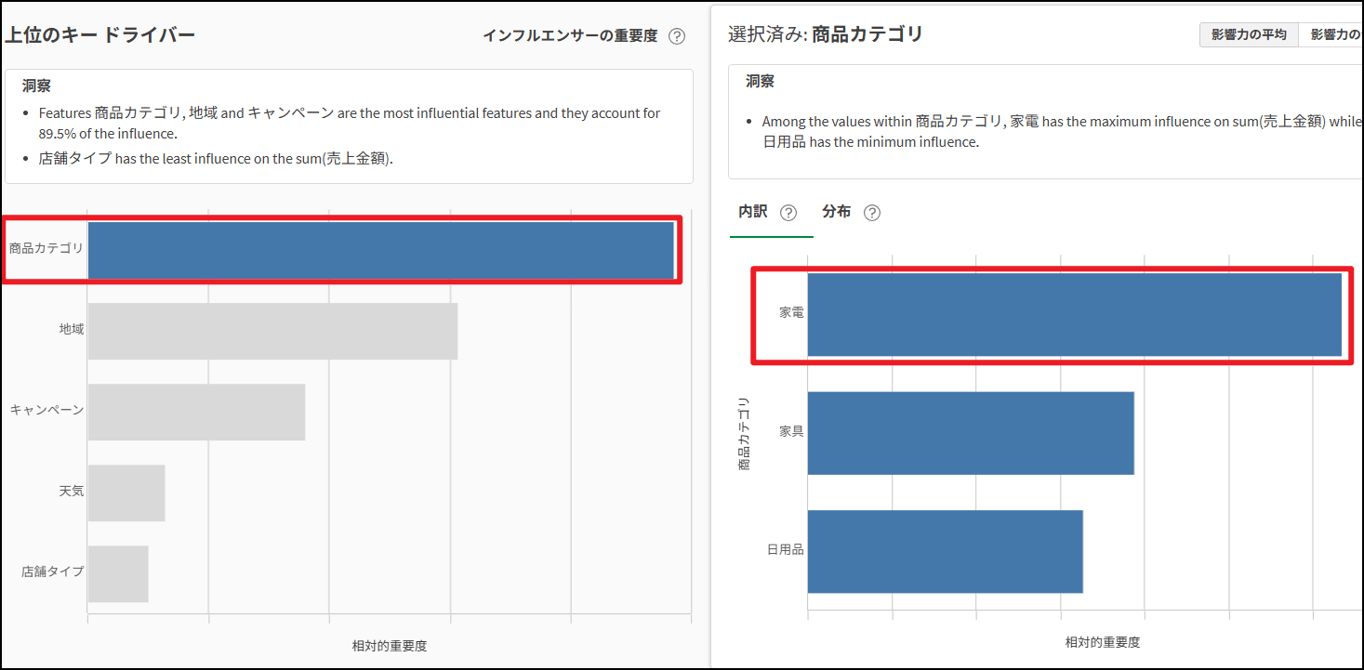Click 相対的重要度 axis title under key drivers chart
The image size is (1364, 670).
click(x=389, y=646)
